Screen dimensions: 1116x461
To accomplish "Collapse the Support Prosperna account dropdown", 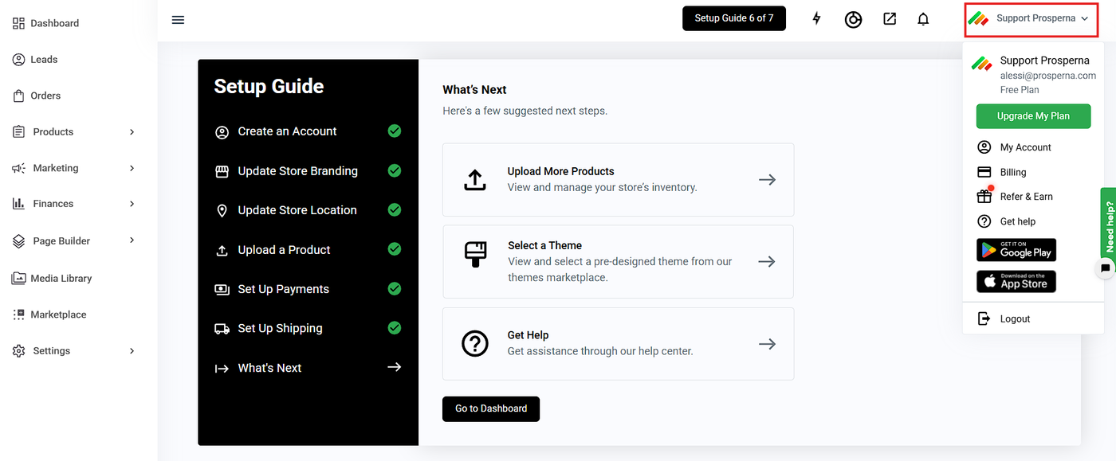I will pos(1032,18).
